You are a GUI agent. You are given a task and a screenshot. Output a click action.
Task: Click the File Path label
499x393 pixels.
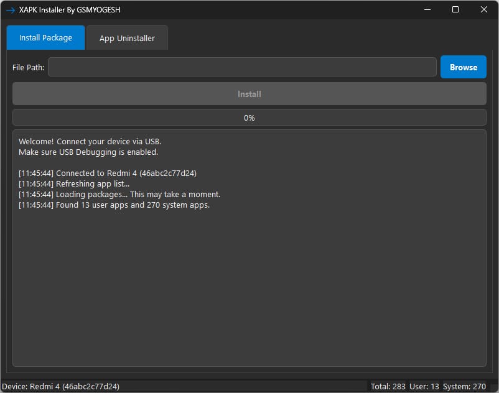pos(28,68)
